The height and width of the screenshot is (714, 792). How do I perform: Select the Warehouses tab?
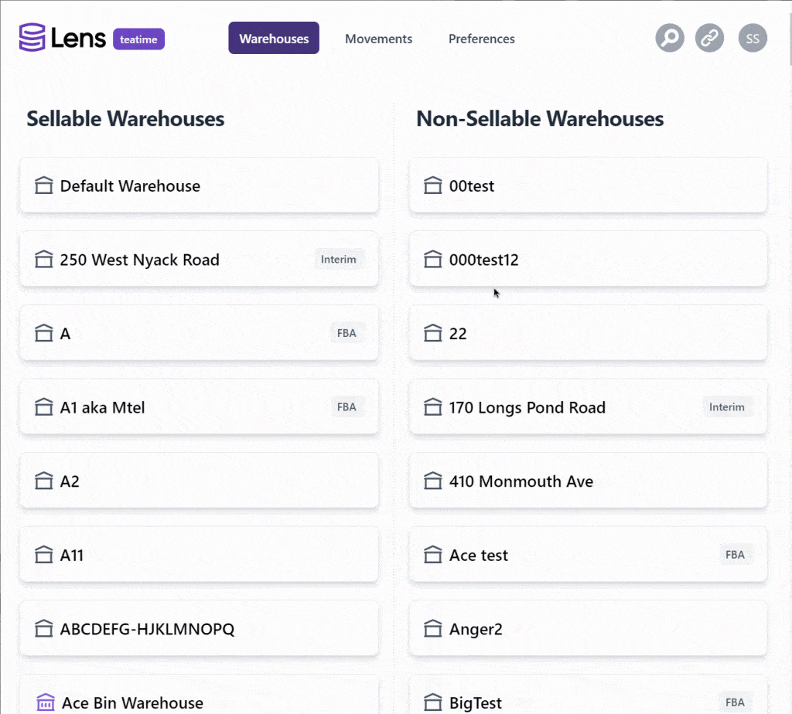click(274, 38)
